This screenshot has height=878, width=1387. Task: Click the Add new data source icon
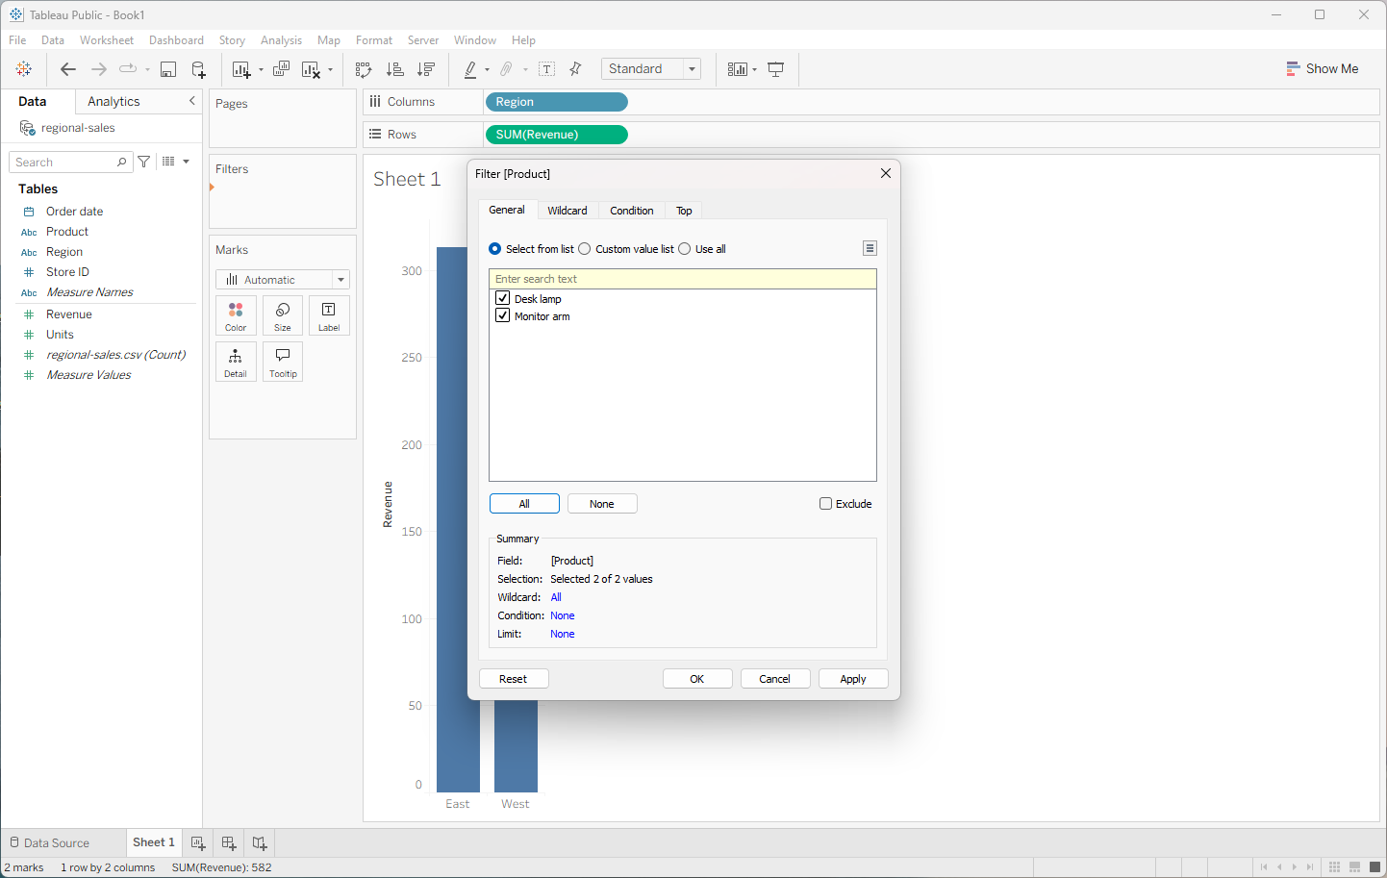(x=198, y=69)
